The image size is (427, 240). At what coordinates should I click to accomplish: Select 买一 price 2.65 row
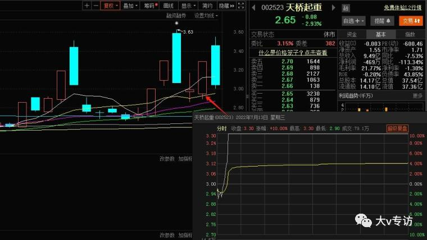click(x=293, y=94)
